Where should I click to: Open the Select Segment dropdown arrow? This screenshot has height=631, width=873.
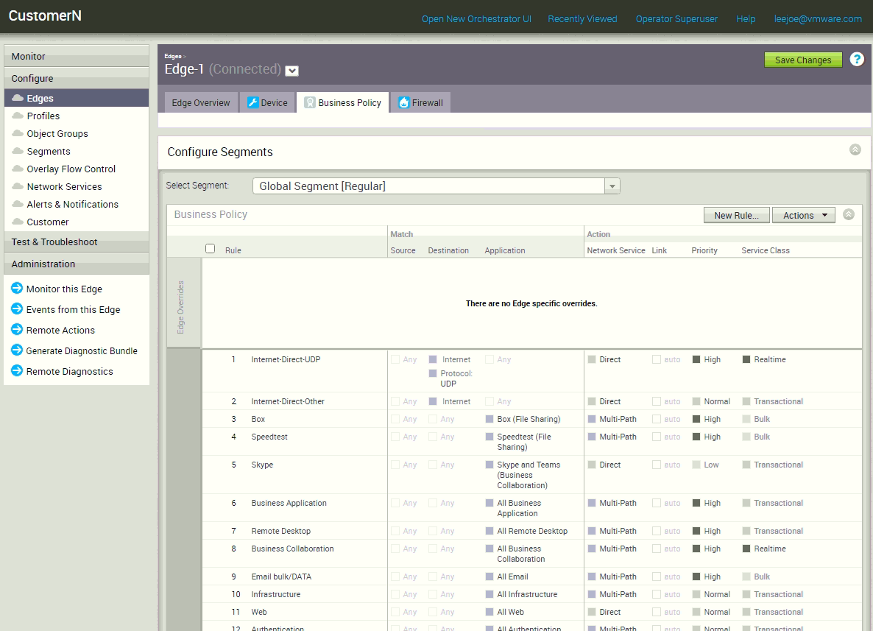[612, 186]
